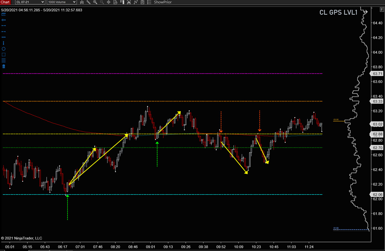Select the ellipse circle drawing tool
385x251 pixels.
pos(4,49)
